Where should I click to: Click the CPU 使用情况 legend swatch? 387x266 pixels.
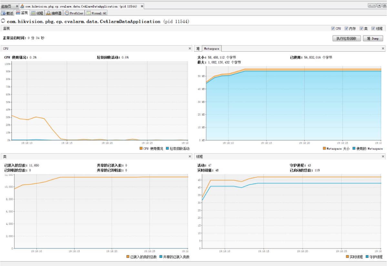[141, 148]
